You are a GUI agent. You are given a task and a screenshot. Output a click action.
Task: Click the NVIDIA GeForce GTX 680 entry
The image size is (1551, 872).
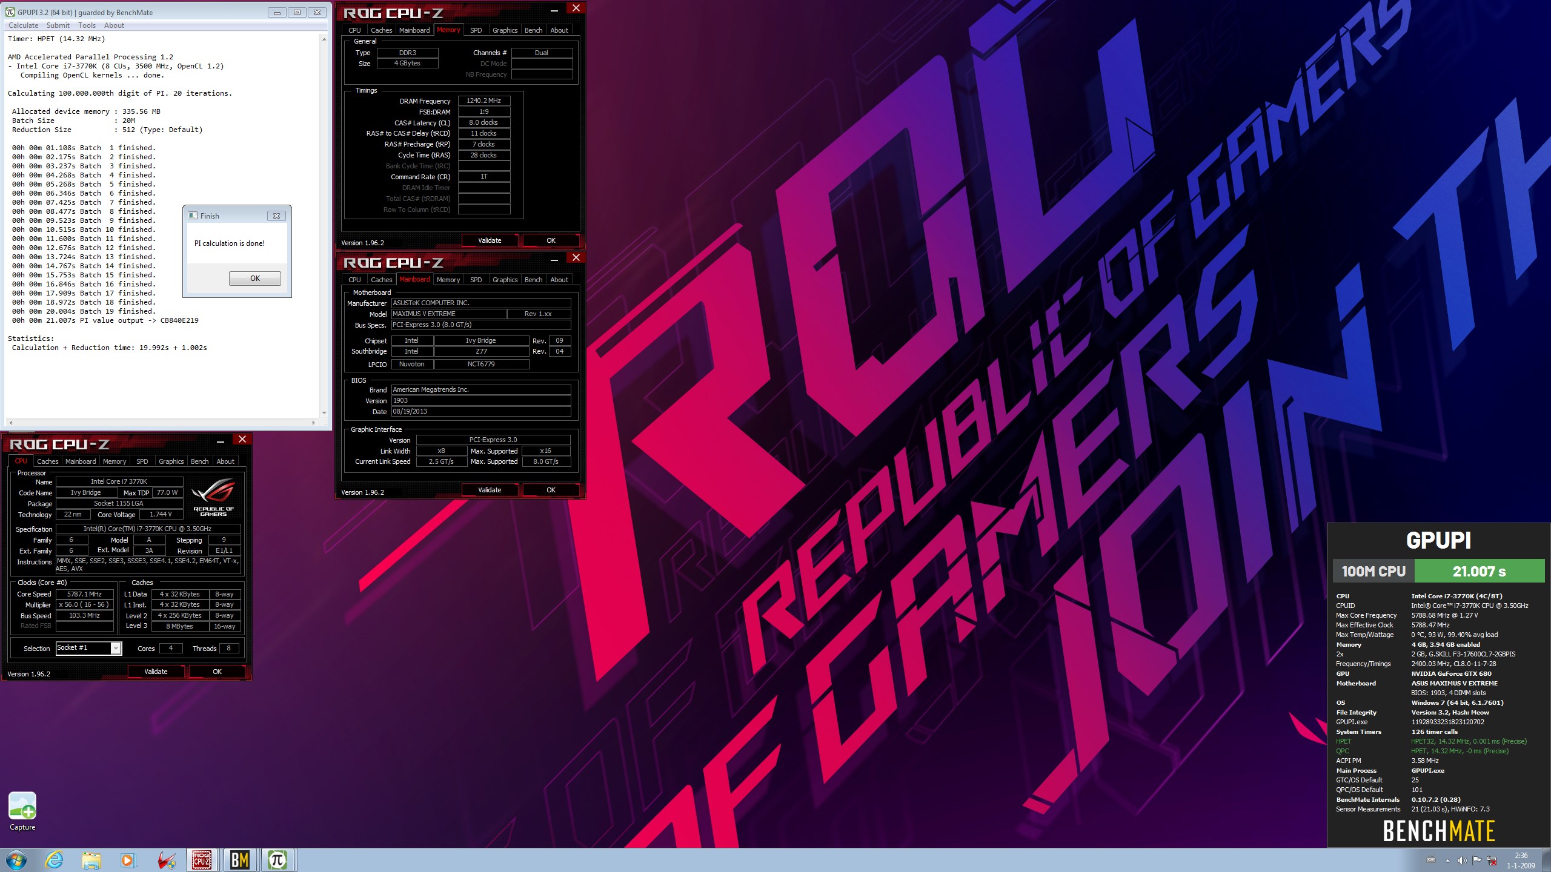[1451, 673]
